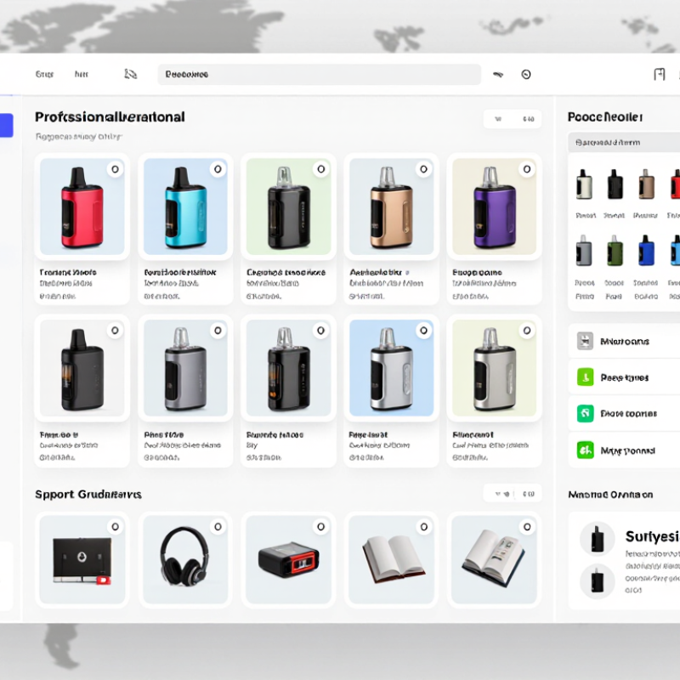Open the black vape on green background
This screenshot has height=680, width=680.
coord(288,207)
